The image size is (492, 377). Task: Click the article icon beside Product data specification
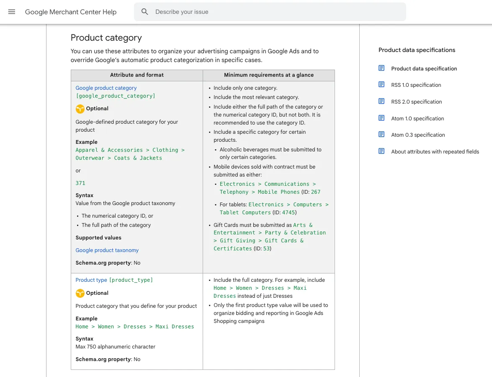(x=381, y=68)
